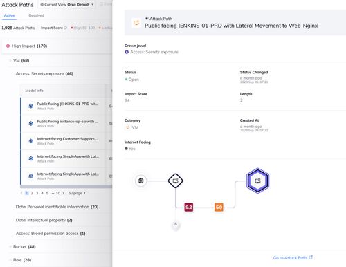346x267 pixels.
Task: Click the internet globe node in graph
Action: pyautogui.click(x=141, y=181)
